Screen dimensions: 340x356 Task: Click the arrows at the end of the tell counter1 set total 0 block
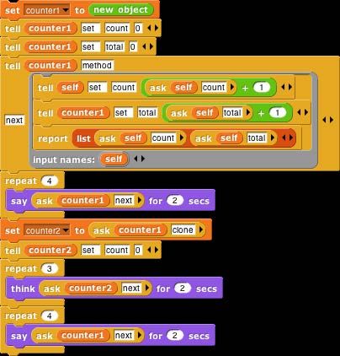click(x=147, y=47)
